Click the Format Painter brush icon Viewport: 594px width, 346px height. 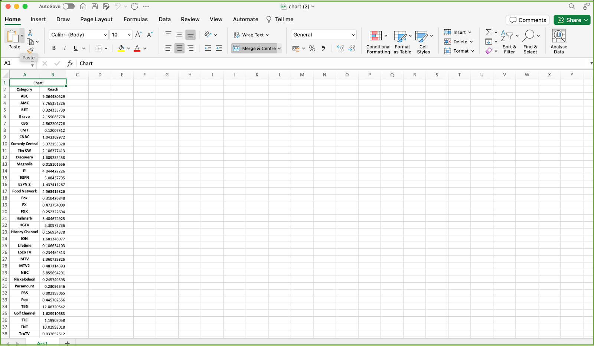pyautogui.click(x=30, y=50)
